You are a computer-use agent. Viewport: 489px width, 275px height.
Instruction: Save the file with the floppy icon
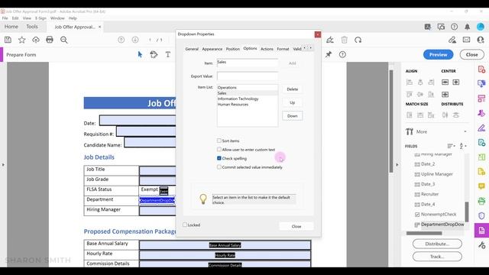[x=8, y=40]
